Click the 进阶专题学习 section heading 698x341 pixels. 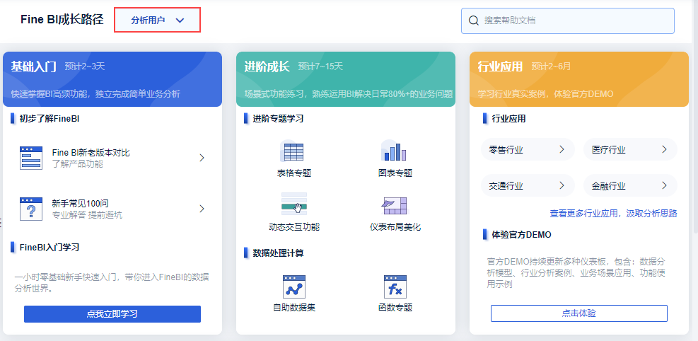(x=278, y=119)
